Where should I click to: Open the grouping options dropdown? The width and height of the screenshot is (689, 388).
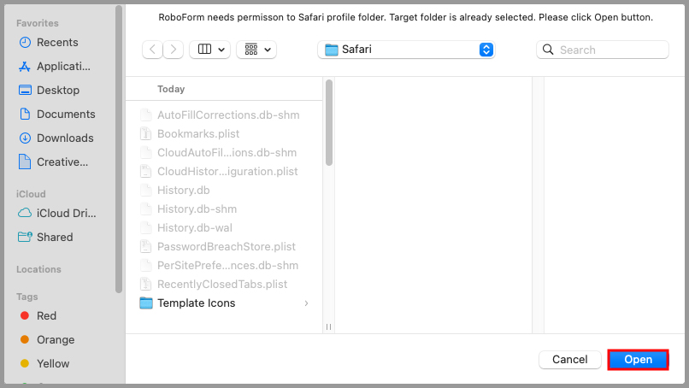pyautogui.click(x=256, y=50)
